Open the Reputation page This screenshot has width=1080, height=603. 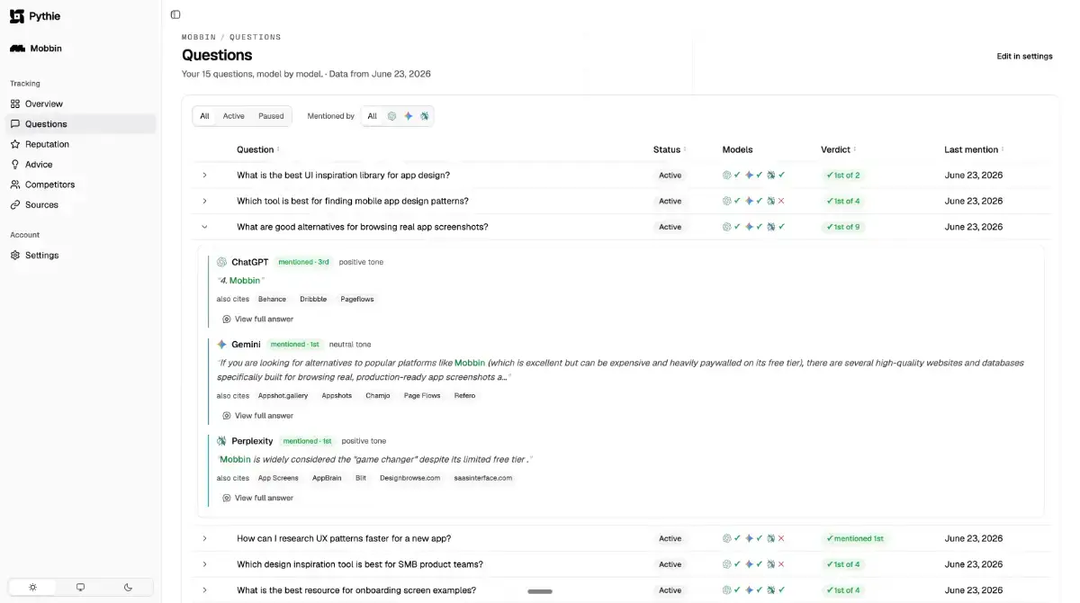(81, 144)
